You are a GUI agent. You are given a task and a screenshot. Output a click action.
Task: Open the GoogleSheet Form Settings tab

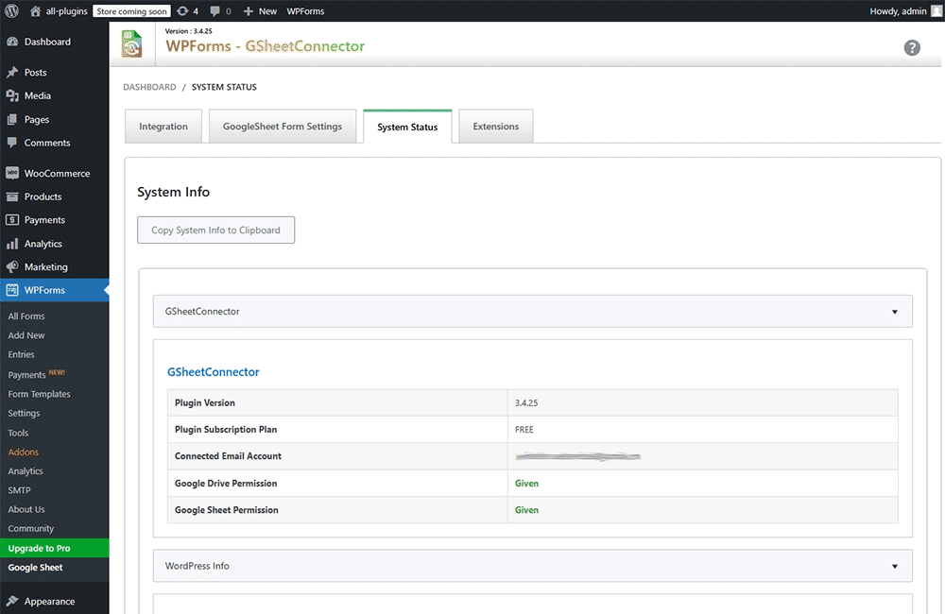coord(283,127)
